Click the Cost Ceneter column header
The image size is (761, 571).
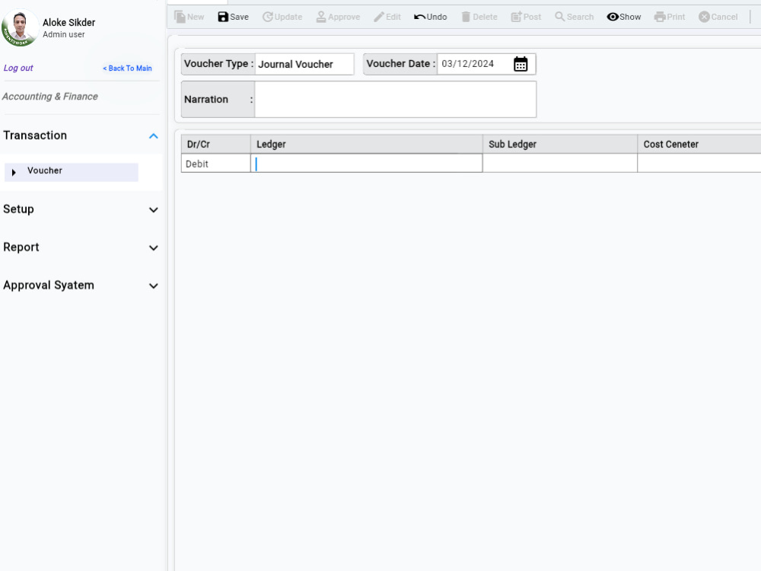coord(699,144)
